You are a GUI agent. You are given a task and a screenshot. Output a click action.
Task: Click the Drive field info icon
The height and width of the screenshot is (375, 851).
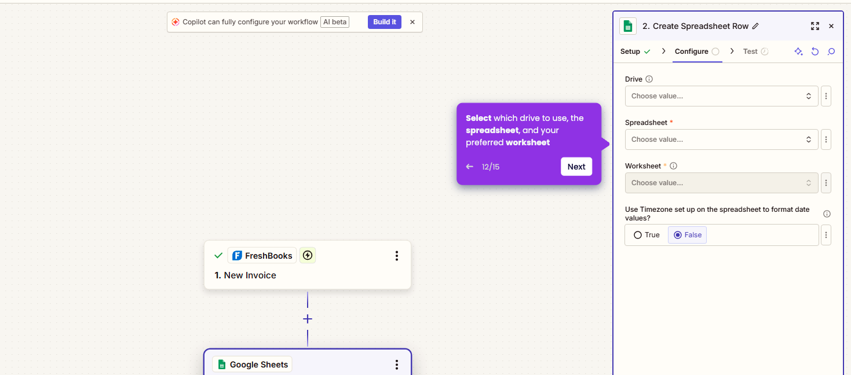[x=649, y=79]
